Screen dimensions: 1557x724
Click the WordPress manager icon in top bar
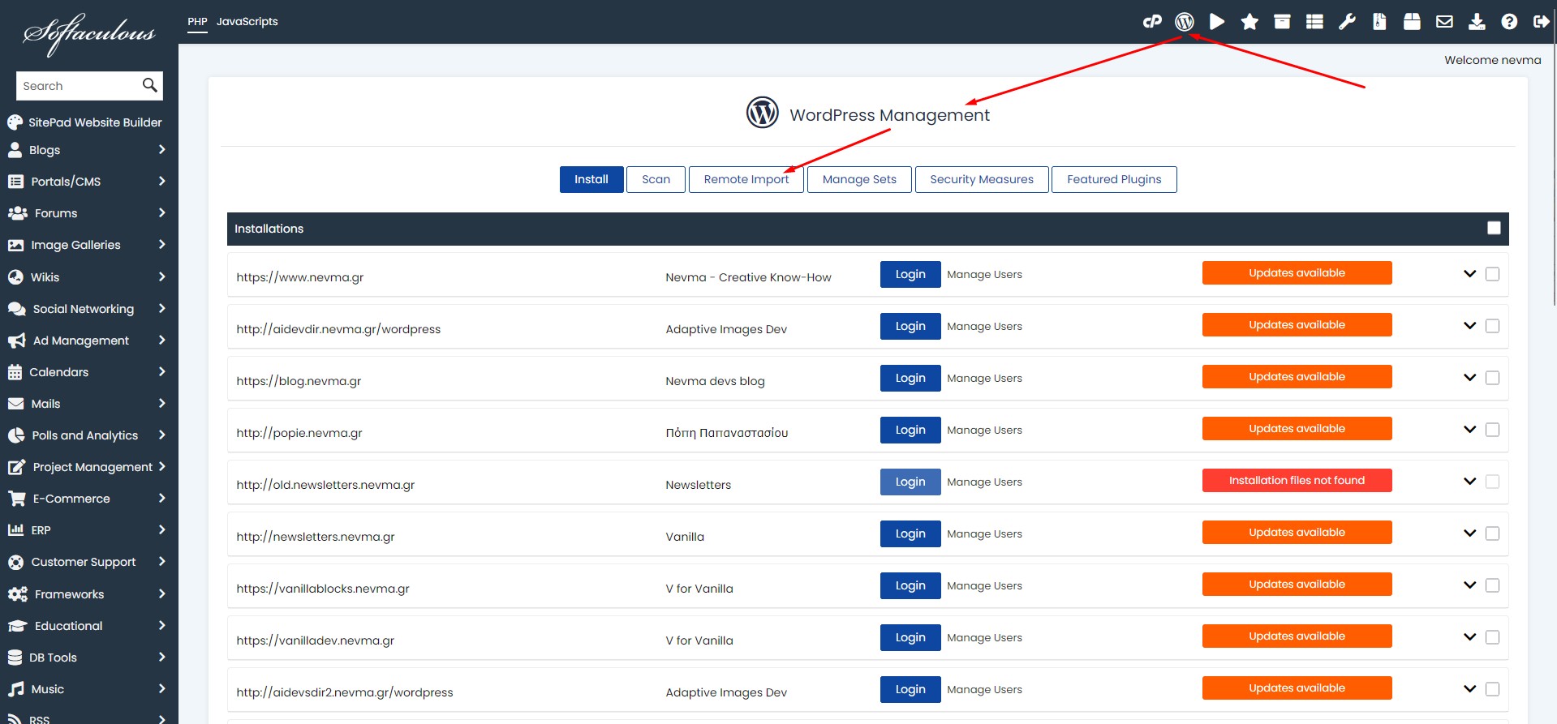click(1185, 22)
